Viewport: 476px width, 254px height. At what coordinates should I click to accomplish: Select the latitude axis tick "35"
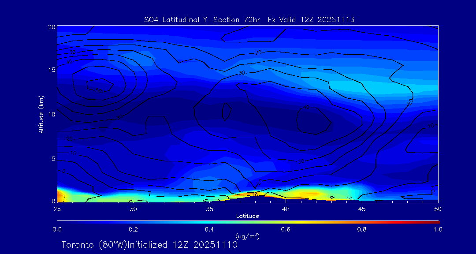coord(209,209)
